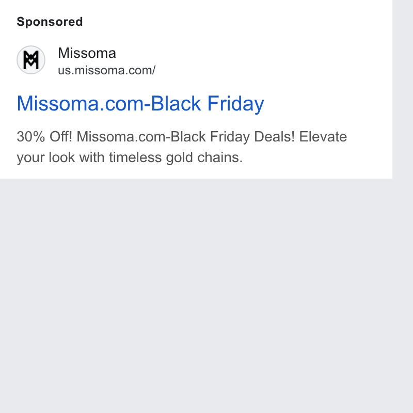Click the Sponsored label
Viewport: 413px width, 413px height.
click(50, 22)
